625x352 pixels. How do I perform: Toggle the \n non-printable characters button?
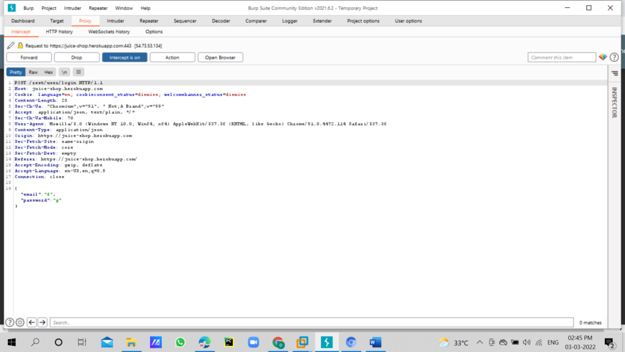[x=64, y=72]
